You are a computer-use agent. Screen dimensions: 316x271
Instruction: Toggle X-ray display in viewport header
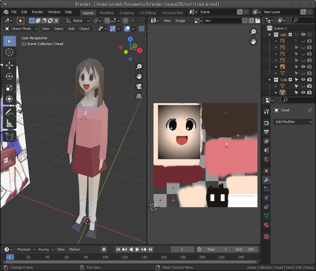[x=141, y=29]
